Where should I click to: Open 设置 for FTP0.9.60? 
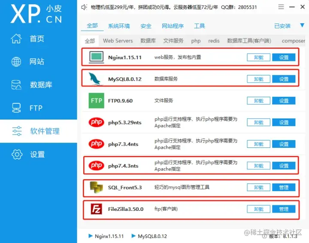point(284,101)
